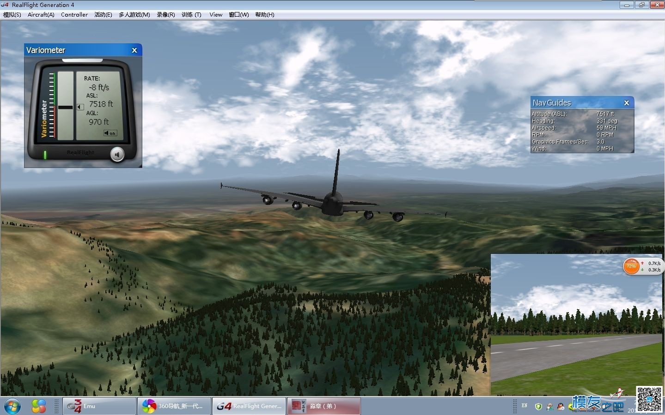This screenshot has height=415, width=665.
Task: Toggle the Variometer round speaker button
Action: [117, 154]
